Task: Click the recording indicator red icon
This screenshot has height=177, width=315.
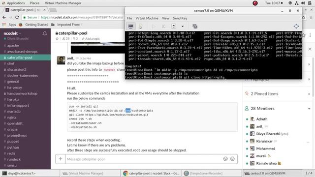Action: pyautogui.click(x=255, y=3)
